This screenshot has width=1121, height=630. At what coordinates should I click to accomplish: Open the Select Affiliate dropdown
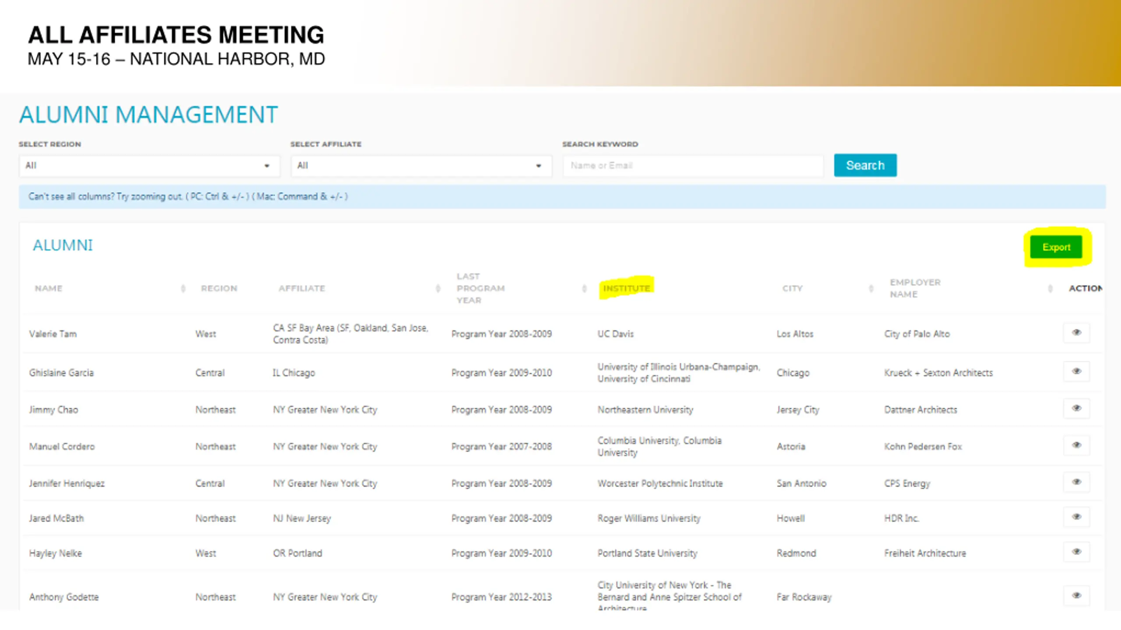[421, 166]
